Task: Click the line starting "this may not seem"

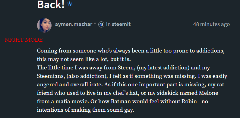Action: point(84,59)
